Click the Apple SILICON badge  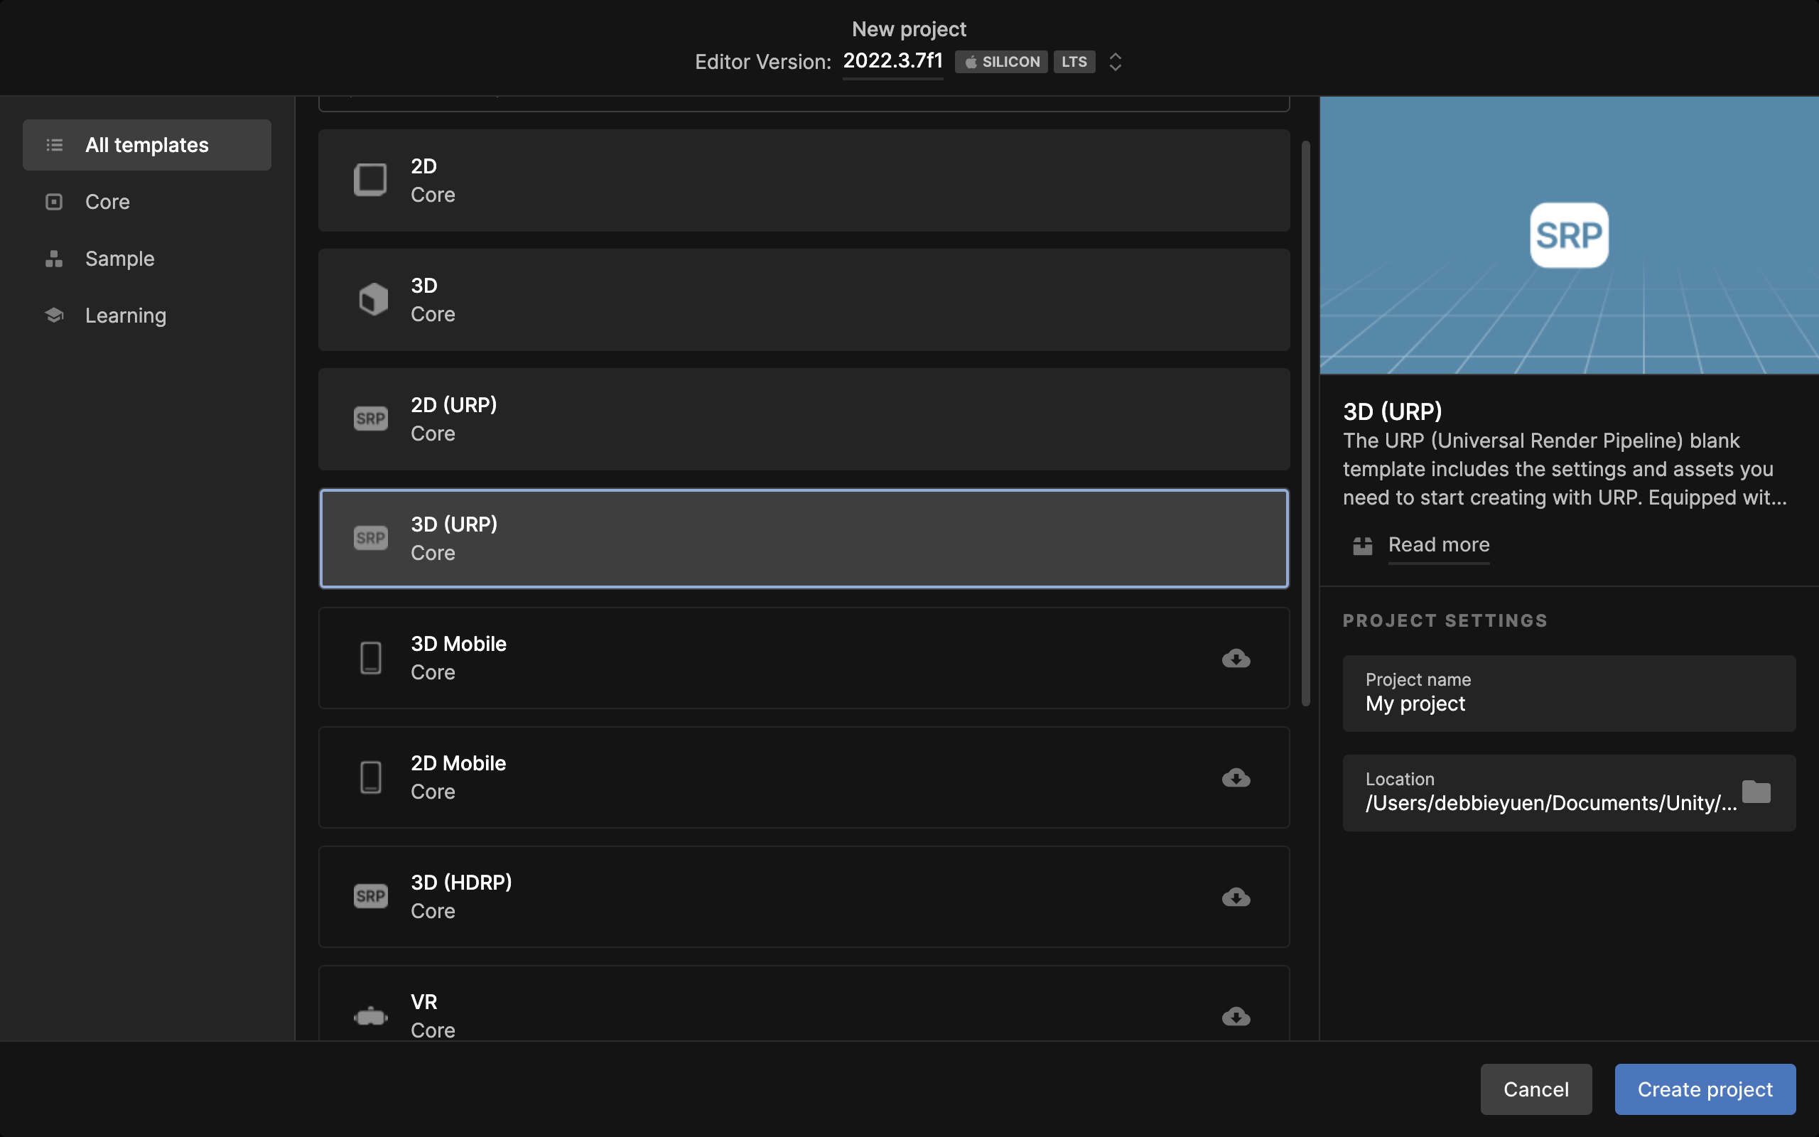pos(1001,62)
